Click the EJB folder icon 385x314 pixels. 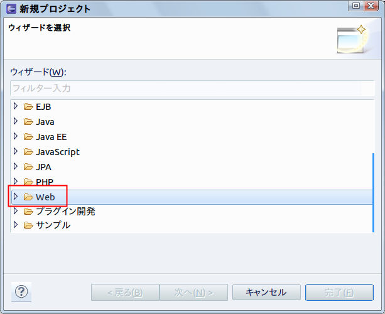coord(28,107)
